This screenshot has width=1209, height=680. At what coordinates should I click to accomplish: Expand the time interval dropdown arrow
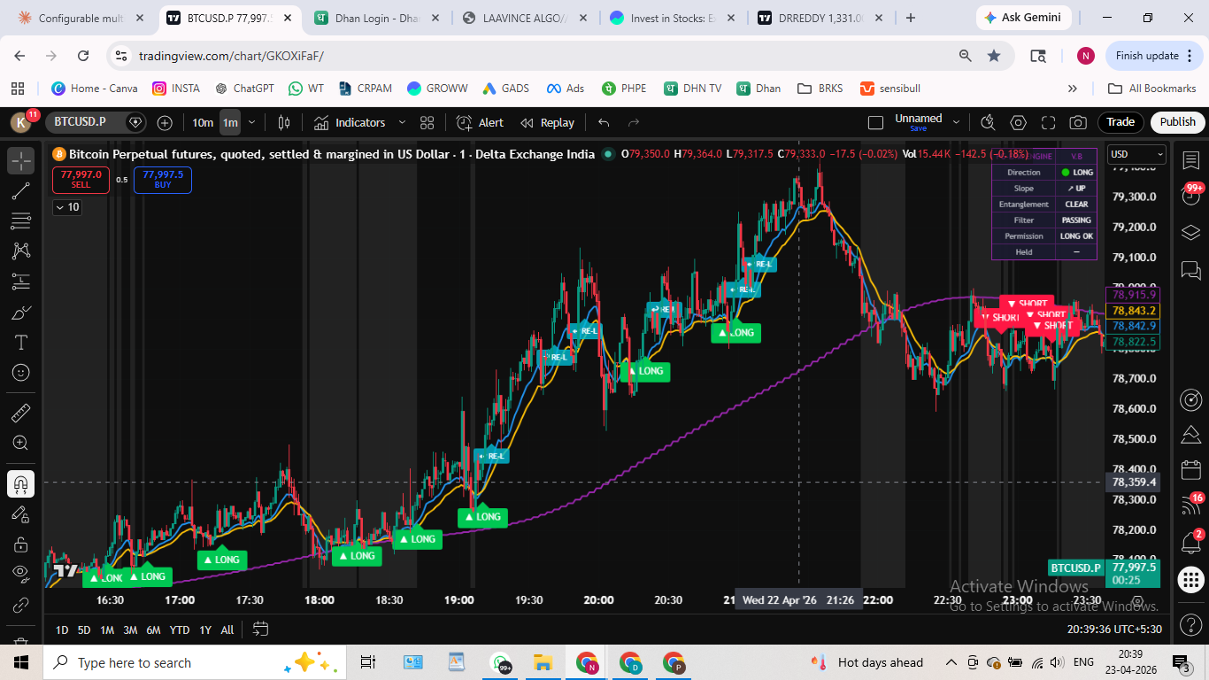click(252, 123)
